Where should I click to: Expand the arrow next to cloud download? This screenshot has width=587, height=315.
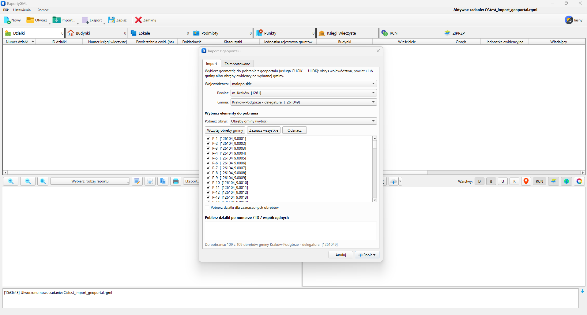coord(400,182)
